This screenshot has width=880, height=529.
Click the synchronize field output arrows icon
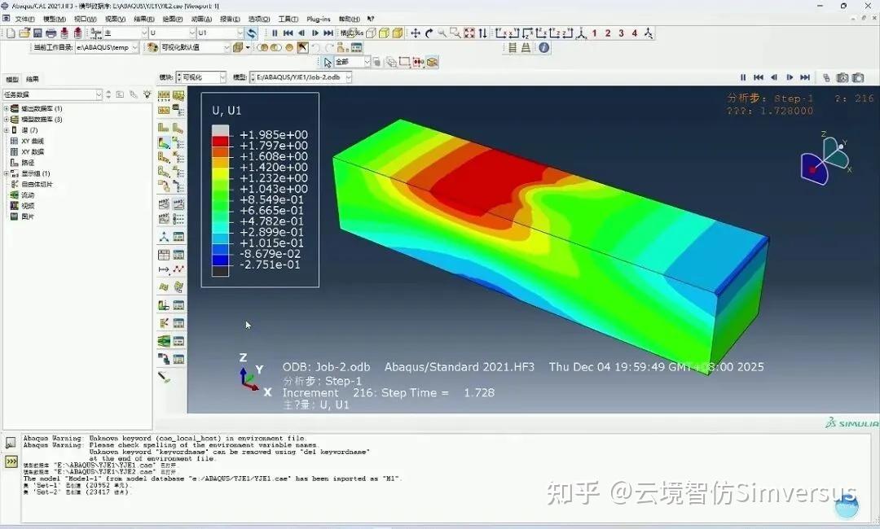tap(252, 33)
